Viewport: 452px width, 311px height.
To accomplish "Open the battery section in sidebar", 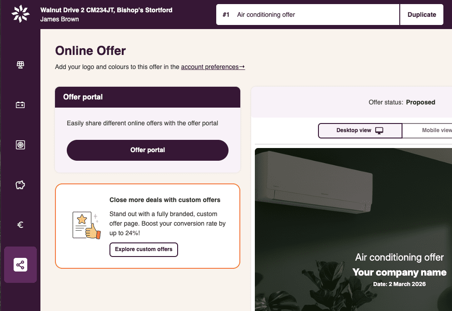I will pyautogui.click(x=20, y=105).
